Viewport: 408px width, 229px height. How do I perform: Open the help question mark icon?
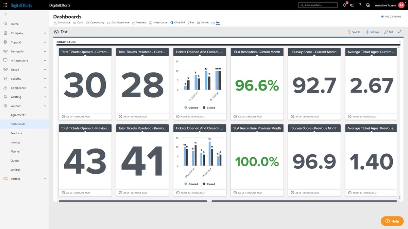(x=360, y=5)
